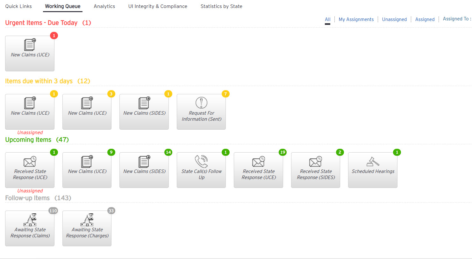Viewport: 472px width, 259px height.
Task: Click Unassigned label under the yellow New Claims (UCE) tile
Action: pyautogui.click(x=30, y=133)
